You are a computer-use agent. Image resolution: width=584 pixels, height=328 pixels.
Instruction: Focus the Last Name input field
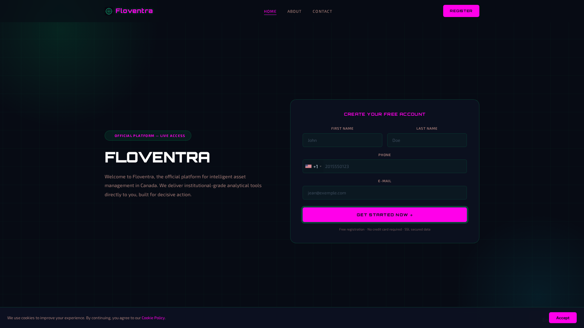tap(427, 140)
